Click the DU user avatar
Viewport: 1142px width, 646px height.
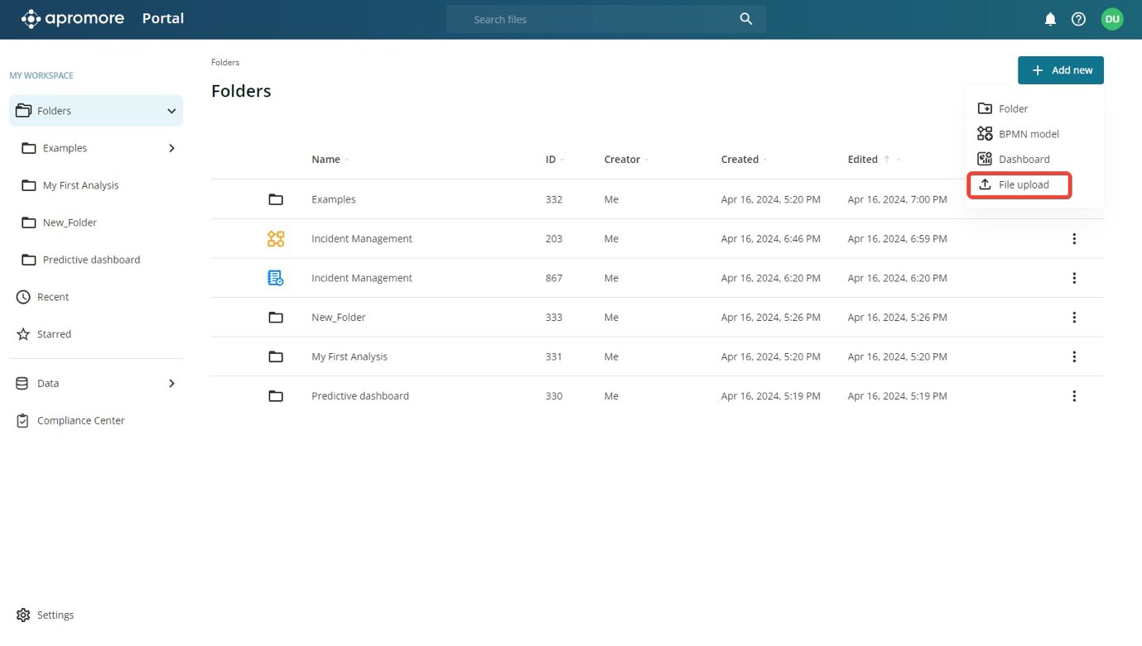click(x=1111, y=19)
